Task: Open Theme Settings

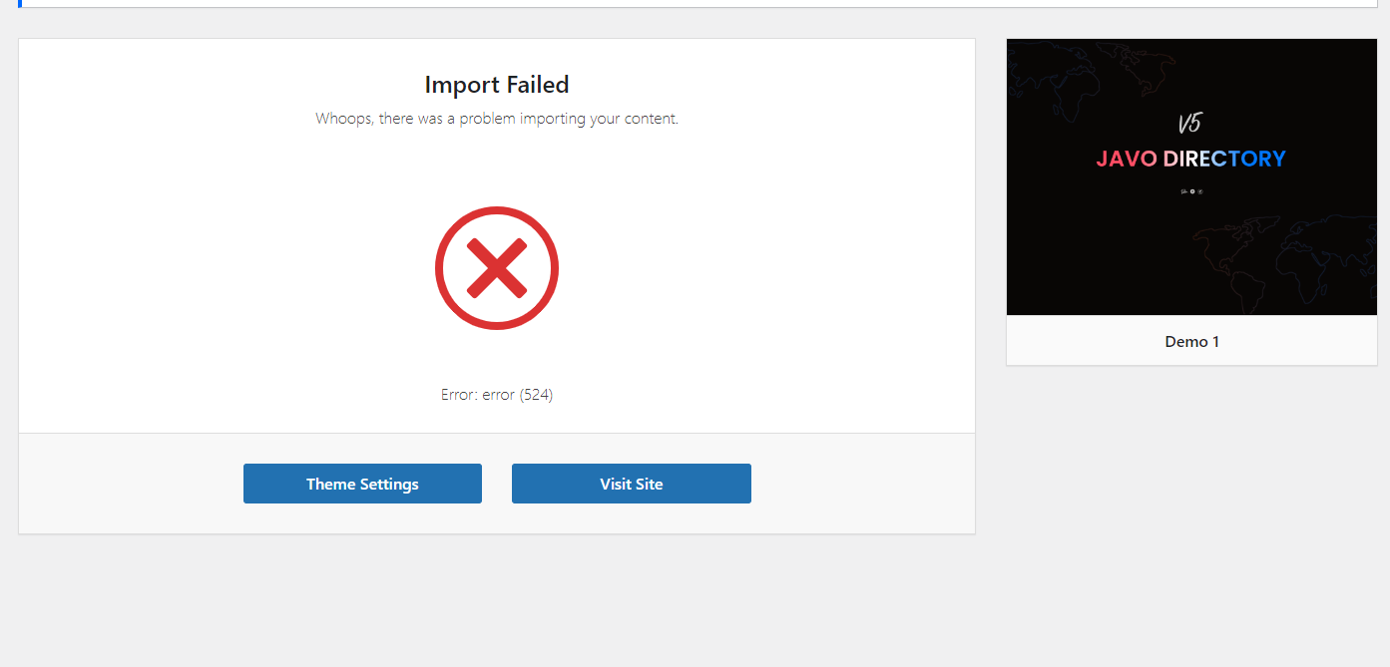Action: tap(362, 484)
